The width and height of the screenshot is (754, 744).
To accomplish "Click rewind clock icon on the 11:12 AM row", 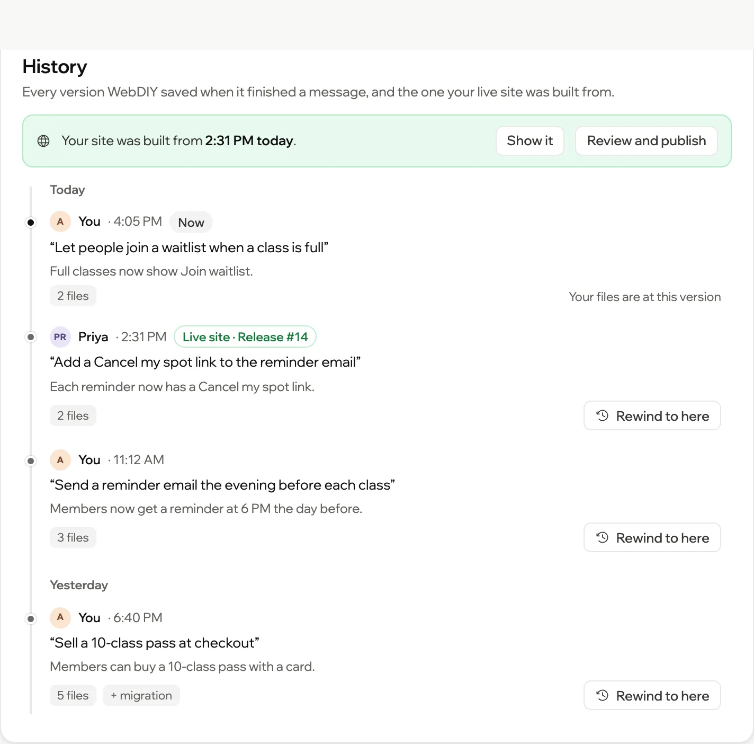I will coord(603,537).
